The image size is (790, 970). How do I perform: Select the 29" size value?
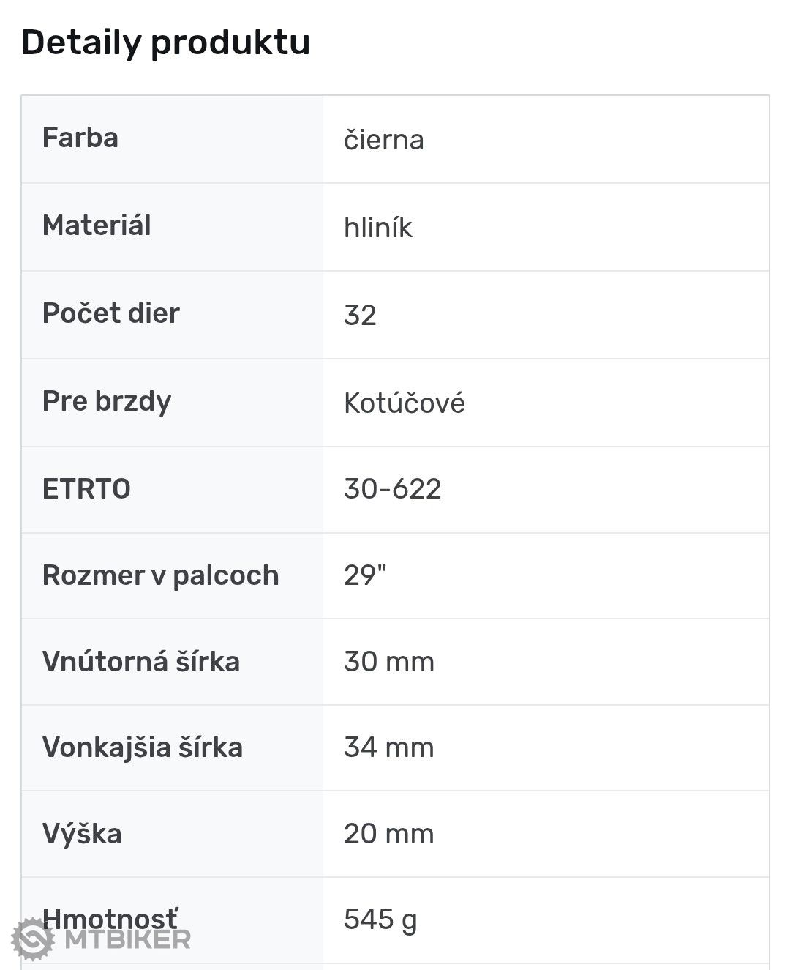tap(365, 575)
